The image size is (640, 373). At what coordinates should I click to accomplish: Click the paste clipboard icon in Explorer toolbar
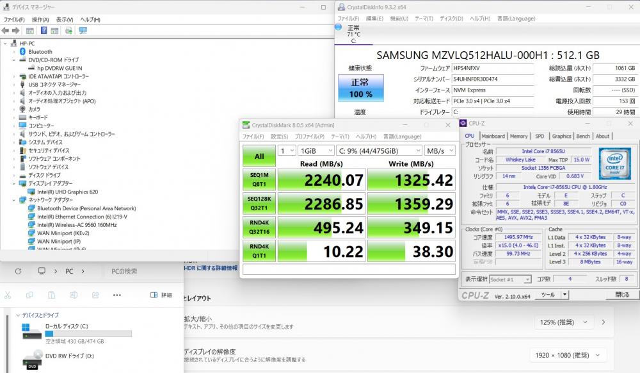click(x=51, y=295)
